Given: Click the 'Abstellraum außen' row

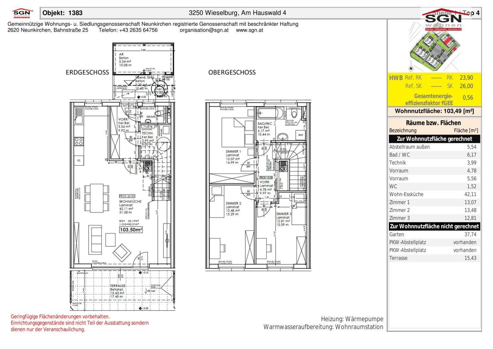Looking at the screenshot, I should pos(434,147).
